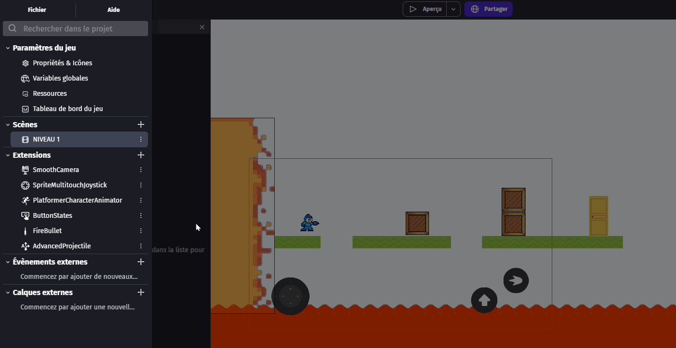Select the orange crumbling wall object
676x348 pixels.
pos(243,215)
